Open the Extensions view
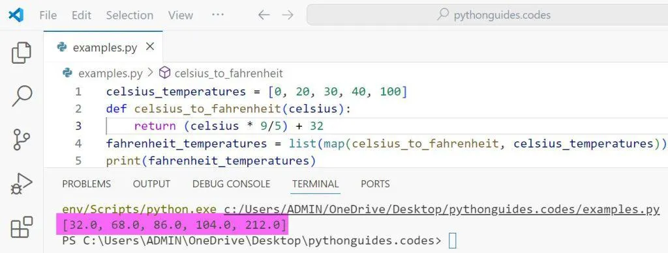Image resolution: width=668 pixels, height=253 pixels. pyautogui.click(x=22, y=227)
